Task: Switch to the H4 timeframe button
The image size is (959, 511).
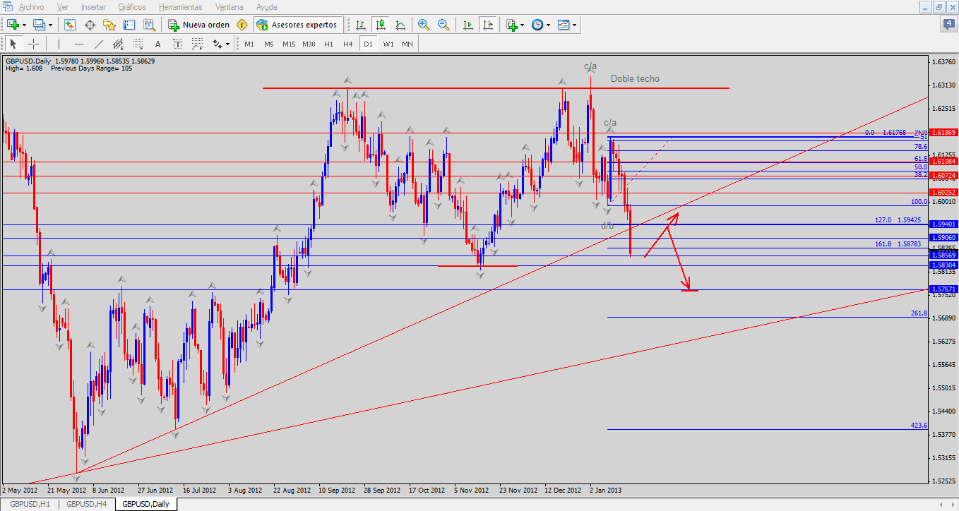Action: 347,44
